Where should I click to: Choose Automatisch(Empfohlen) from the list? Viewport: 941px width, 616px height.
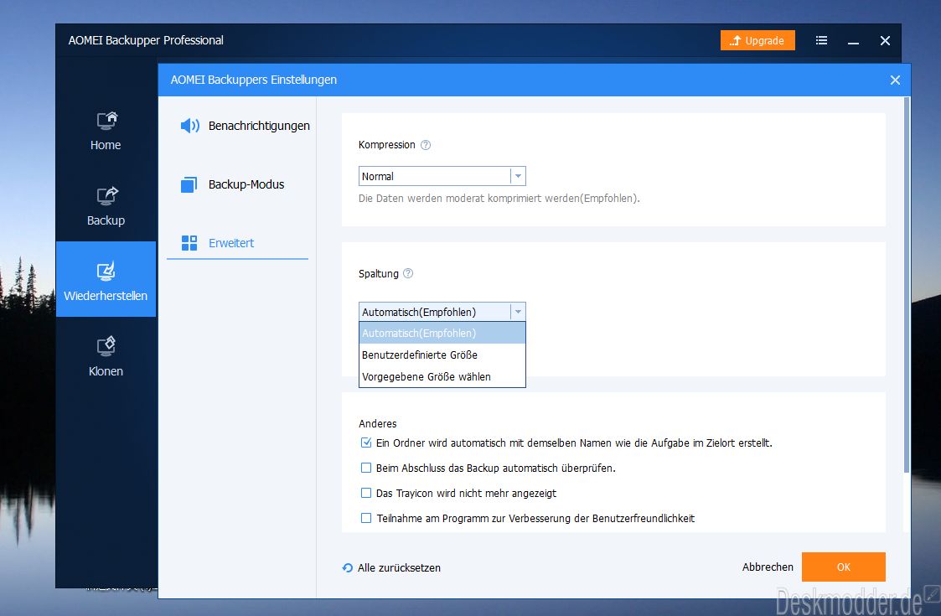coord(442,333)
